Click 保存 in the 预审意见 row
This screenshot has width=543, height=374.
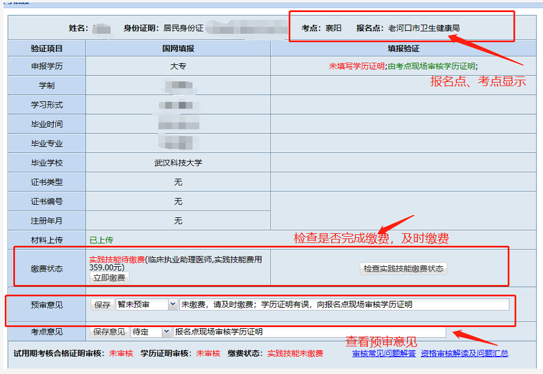click(x=102, y=305)
